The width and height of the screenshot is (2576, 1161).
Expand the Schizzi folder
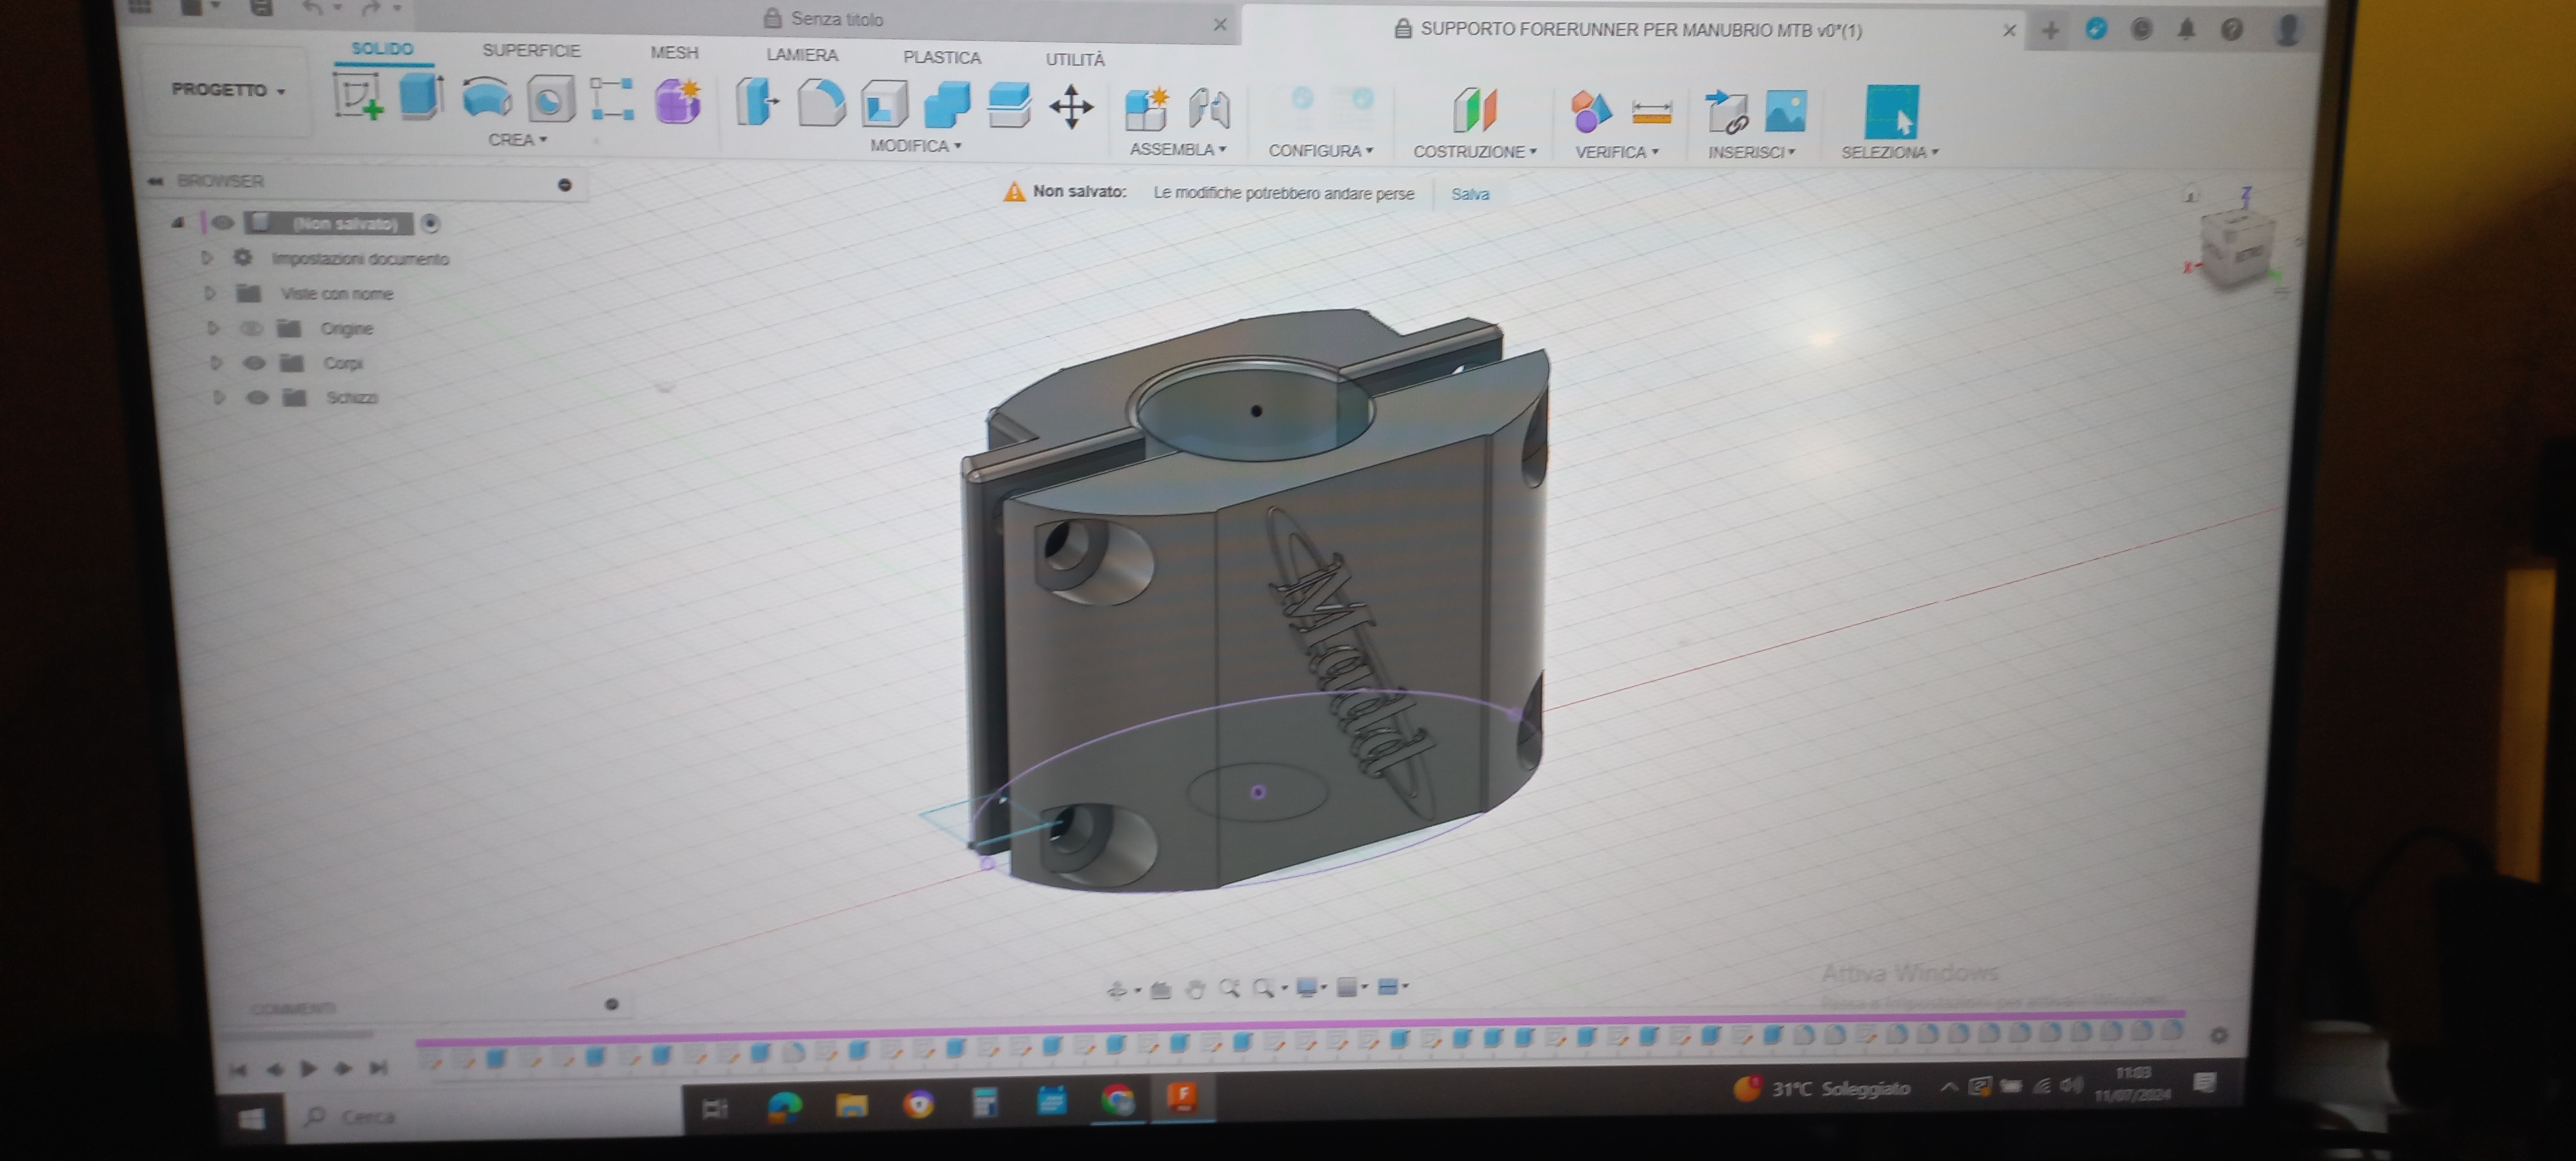[x=218, y=398]
